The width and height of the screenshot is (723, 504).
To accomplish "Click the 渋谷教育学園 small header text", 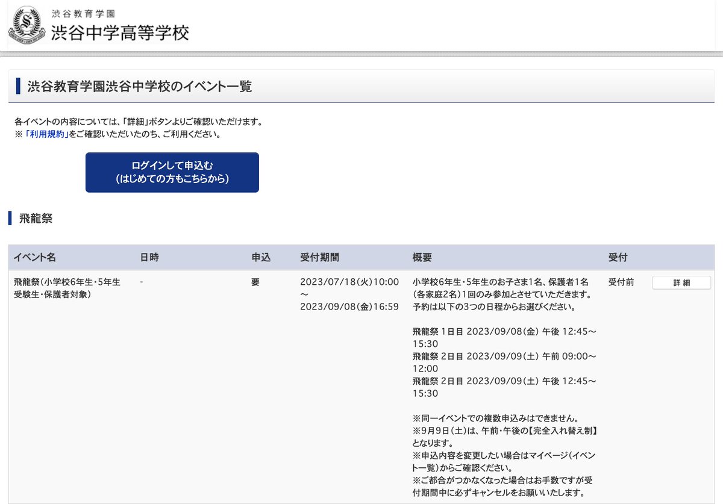I will 84,13.
